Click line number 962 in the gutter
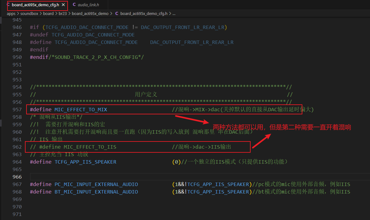The width and height of the screenshot is (370, 220). click(17, 147)
